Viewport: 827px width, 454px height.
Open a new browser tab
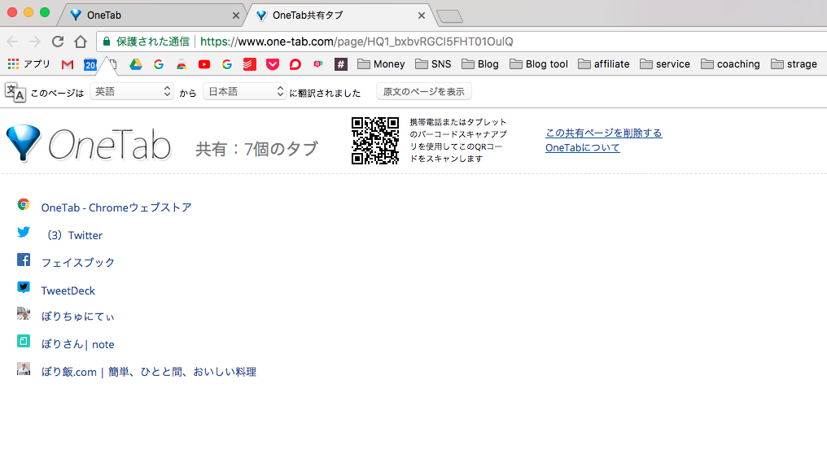(450, 16)
